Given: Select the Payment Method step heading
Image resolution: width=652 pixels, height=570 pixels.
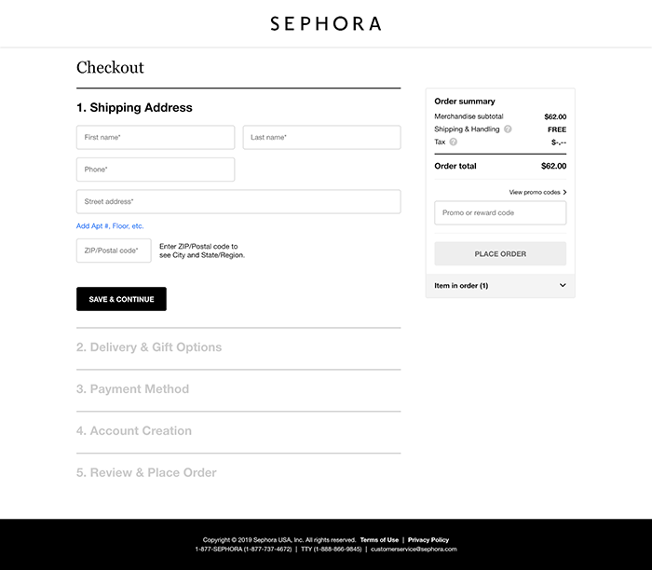Looking at the screenshot, I should coord(132,389).
